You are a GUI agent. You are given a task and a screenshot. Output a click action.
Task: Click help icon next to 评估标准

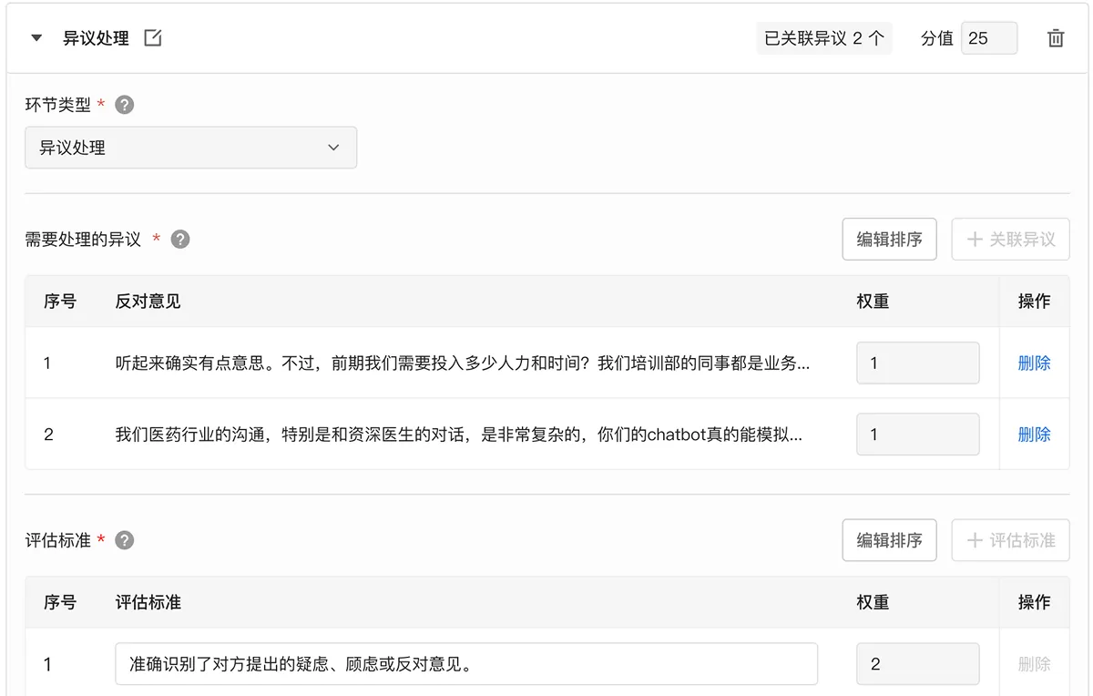tap(125, 540)
